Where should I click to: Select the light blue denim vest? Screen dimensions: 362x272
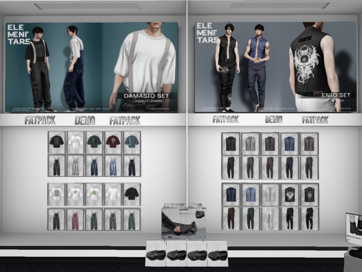pos(251,194)
